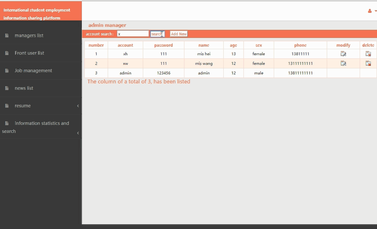Click the modify icon for account xw
This screenshot has width=377, height=229.
(x=343, y=64)
